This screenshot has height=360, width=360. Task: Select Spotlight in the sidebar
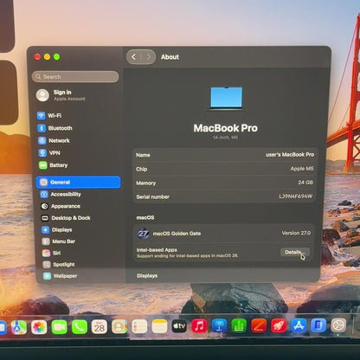(x=59, y=265)
